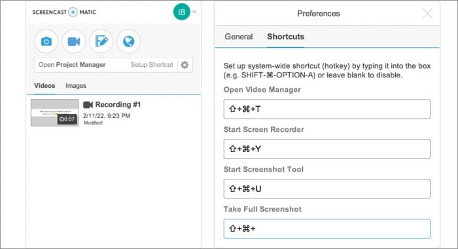Click the Screencast-O-Matic logo
Image resolution: width=458 pixels, height=249 pixels.
(x=64, y=12)
